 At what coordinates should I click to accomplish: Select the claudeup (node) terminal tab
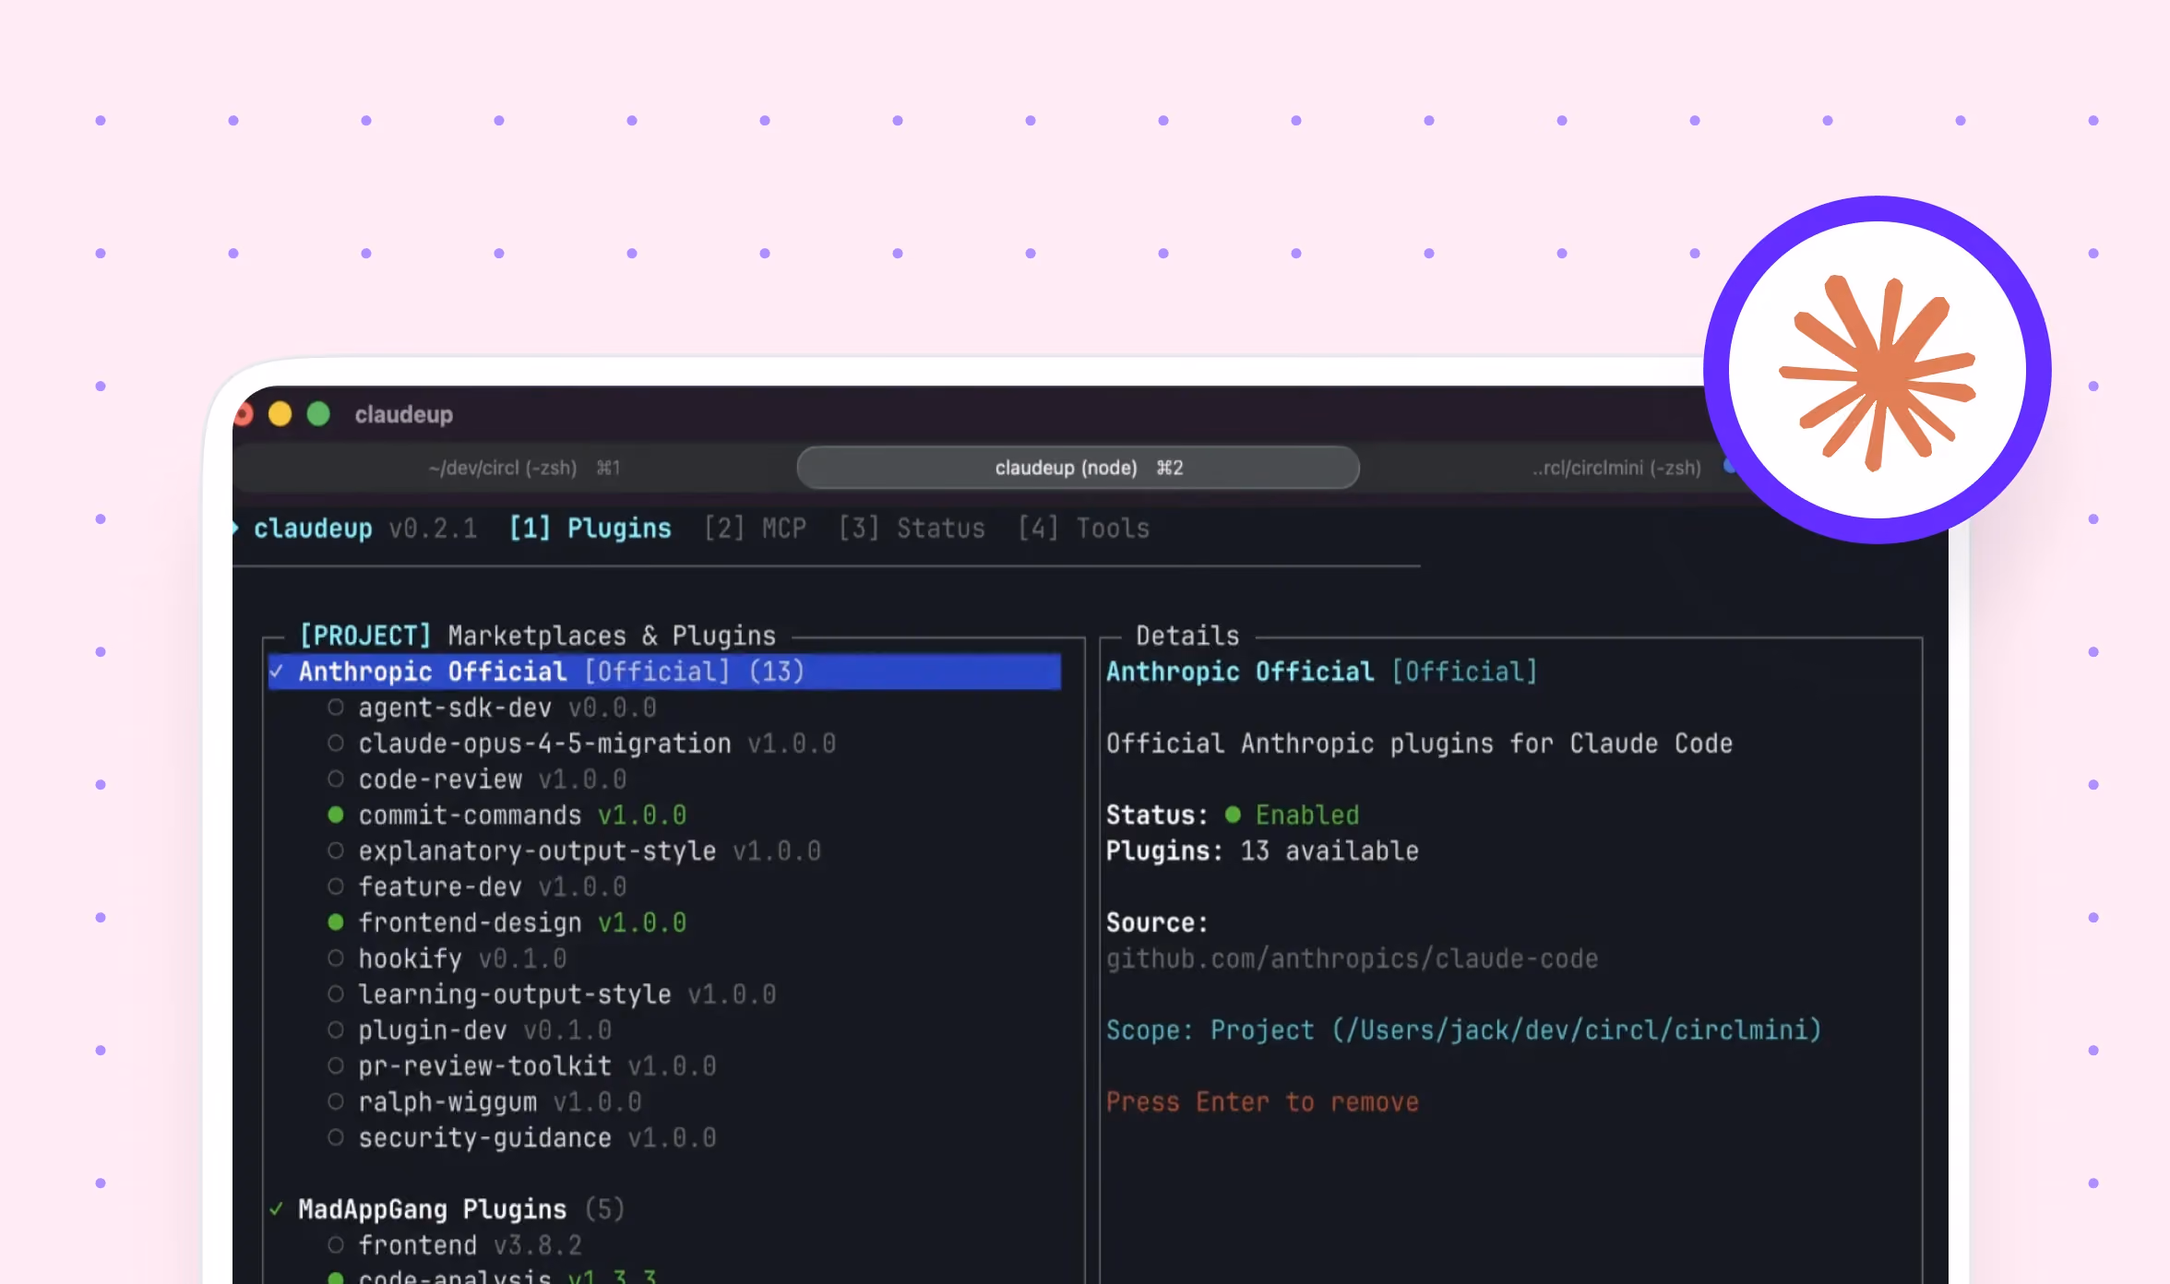[1078, 468]
